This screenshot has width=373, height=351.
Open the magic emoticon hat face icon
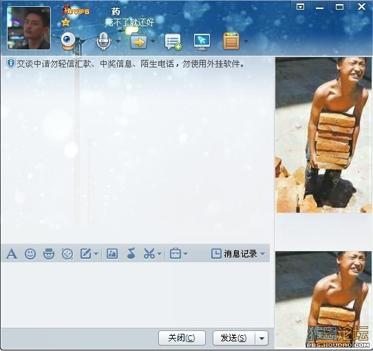coord(49,254)
